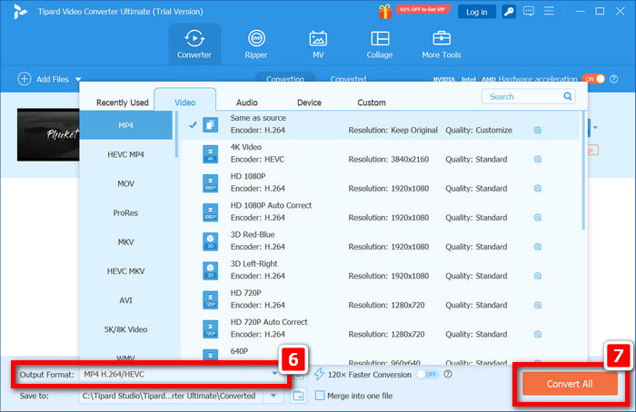Select MKV format
The image size is (636, 412).
pyautogui.click(x=125, y=242)
